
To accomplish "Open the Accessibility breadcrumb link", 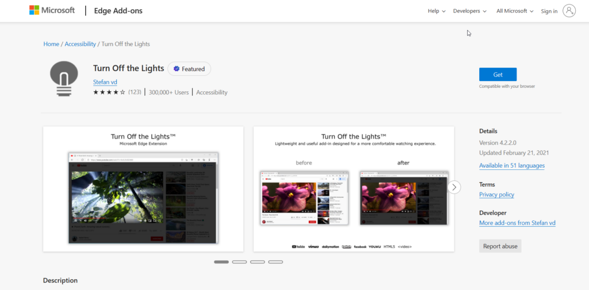I will (x=81, y=44).
